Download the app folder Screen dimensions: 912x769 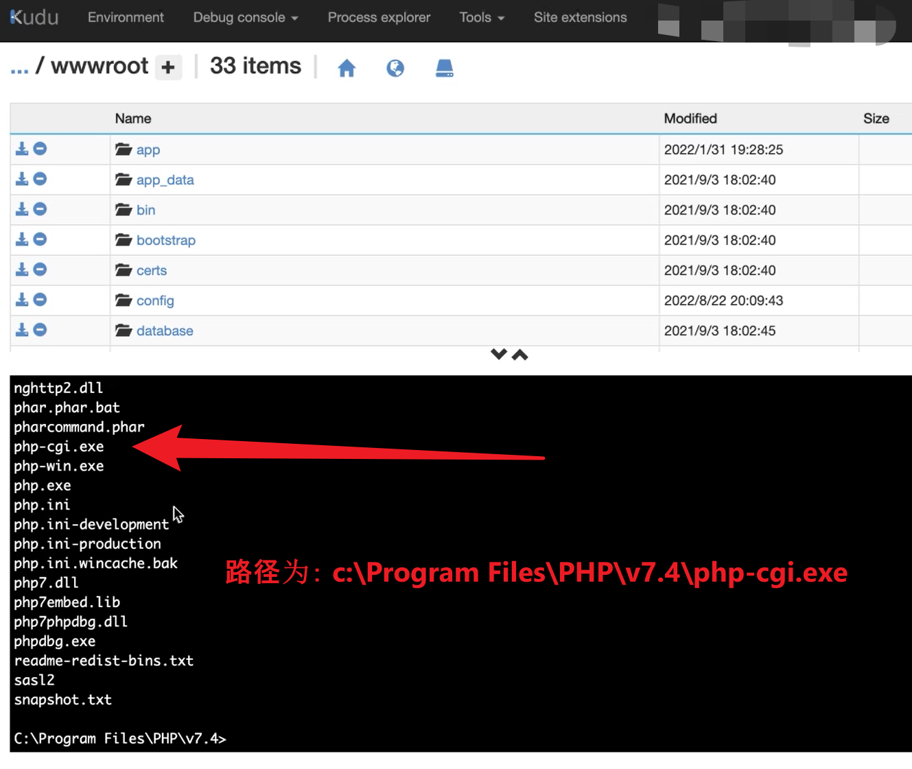click(22, 149)
